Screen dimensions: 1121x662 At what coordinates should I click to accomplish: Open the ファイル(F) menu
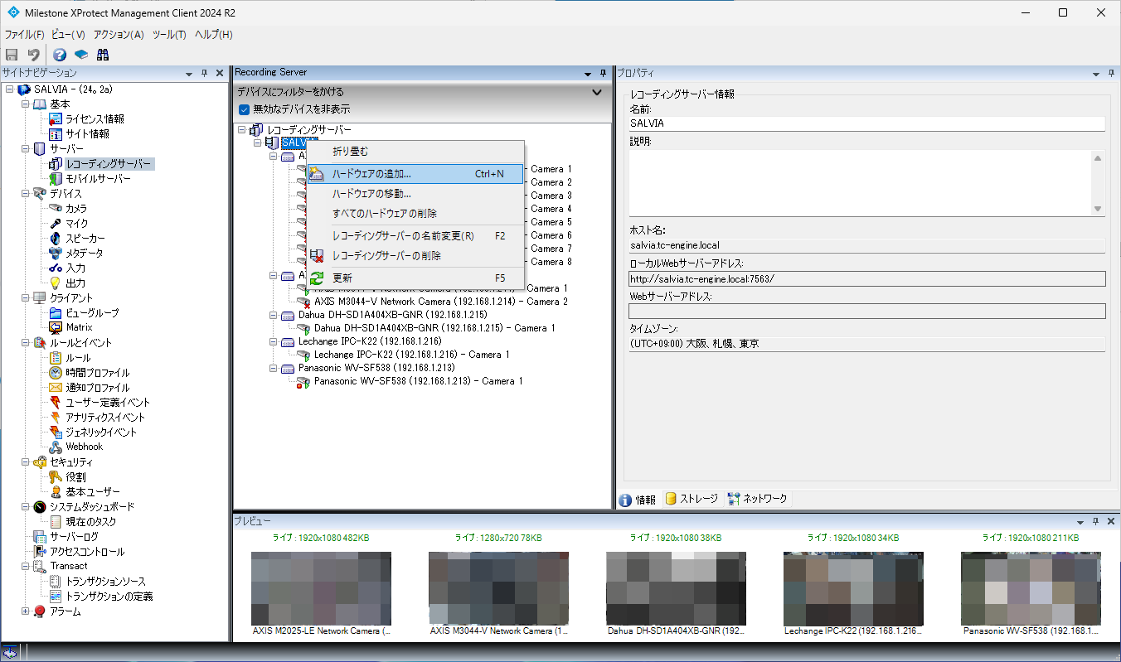[x=24, y=35]
